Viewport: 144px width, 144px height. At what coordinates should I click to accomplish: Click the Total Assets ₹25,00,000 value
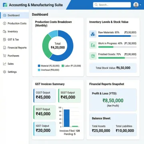(101, 130)
